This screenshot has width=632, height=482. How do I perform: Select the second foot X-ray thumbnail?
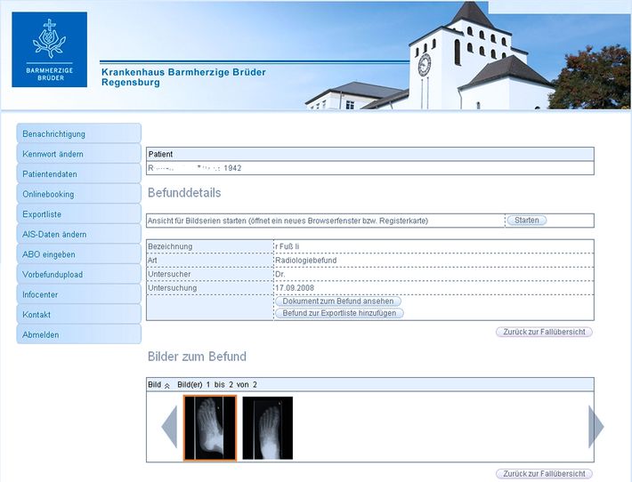tap(267, 428)
